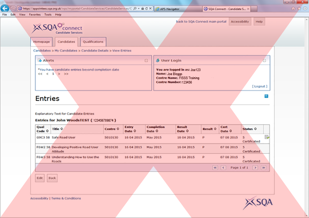Sort entries by Cert Date
This screenshot has width=309, height=218.
point(230,131)
